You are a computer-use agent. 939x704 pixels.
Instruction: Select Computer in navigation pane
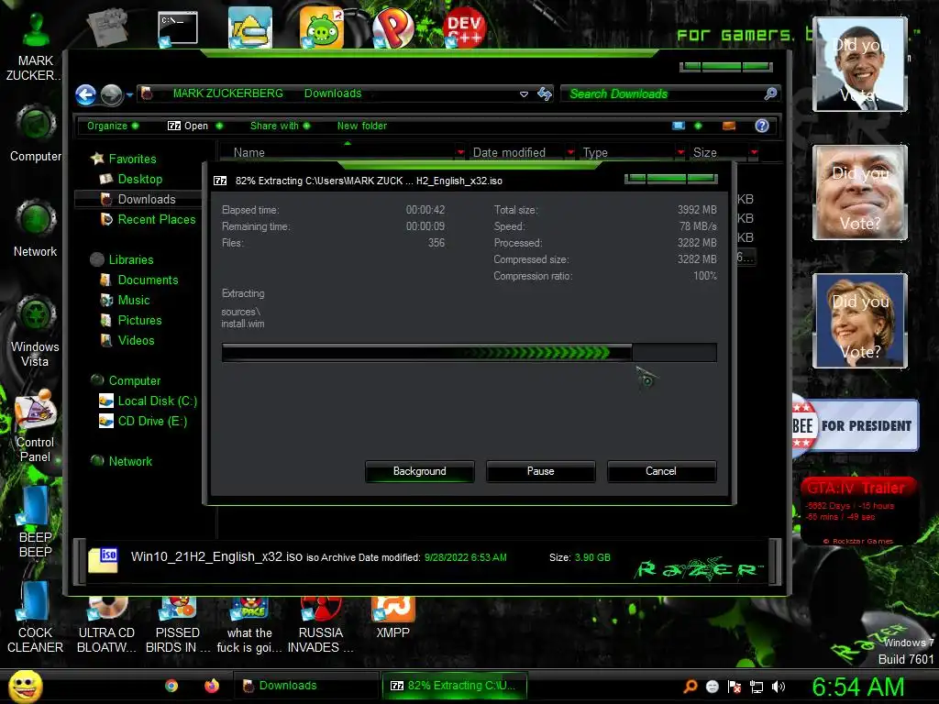pos(134,380)
